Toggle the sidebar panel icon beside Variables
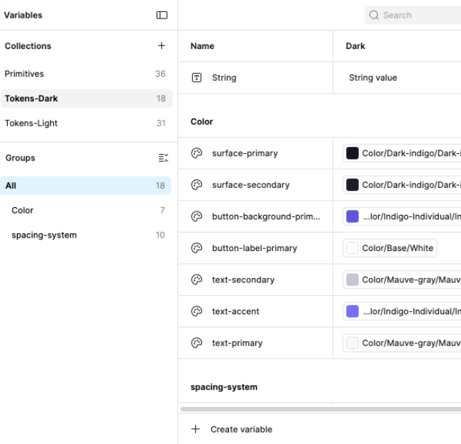461x444 pixels. [162, 15]
